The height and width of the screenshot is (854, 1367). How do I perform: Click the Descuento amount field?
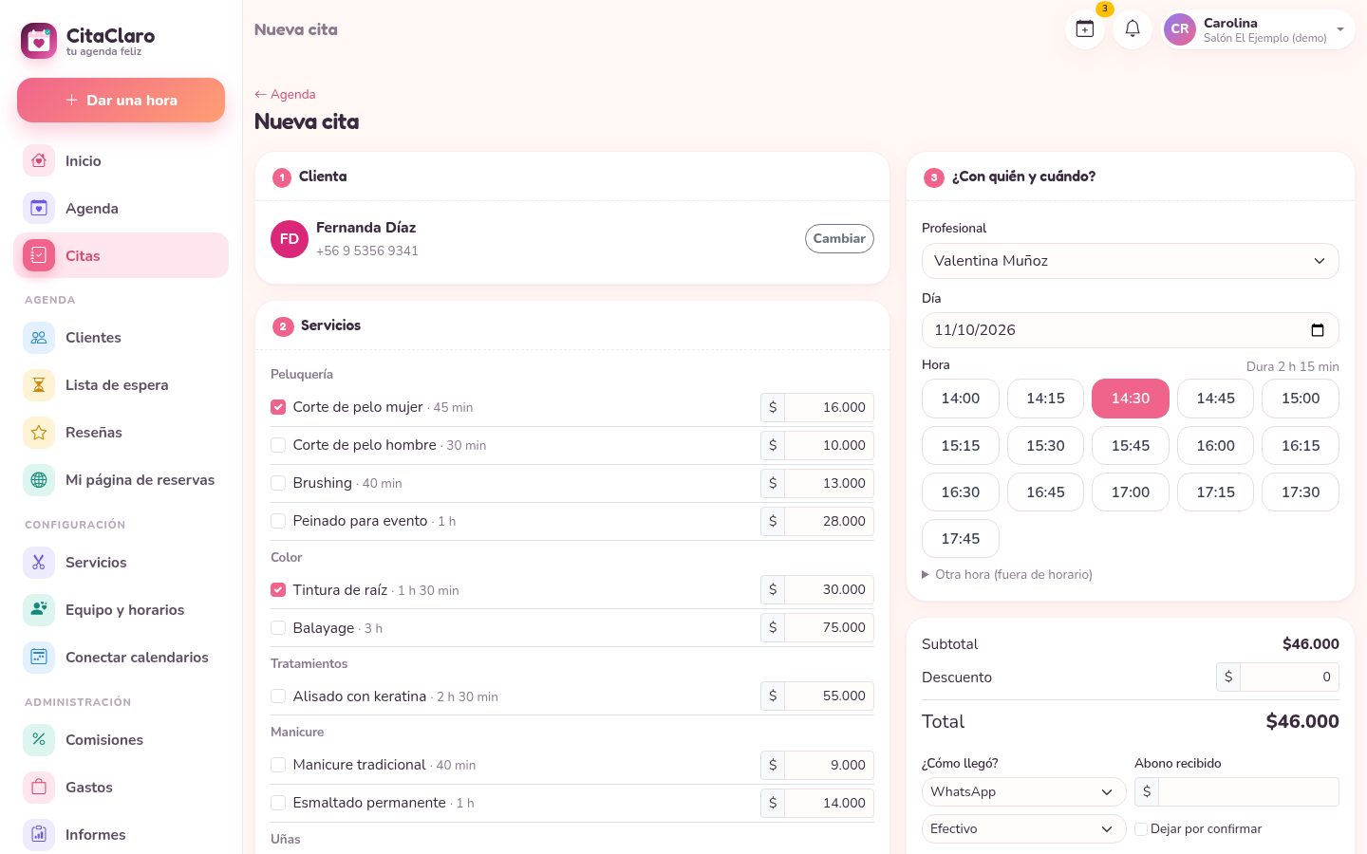1289,677
